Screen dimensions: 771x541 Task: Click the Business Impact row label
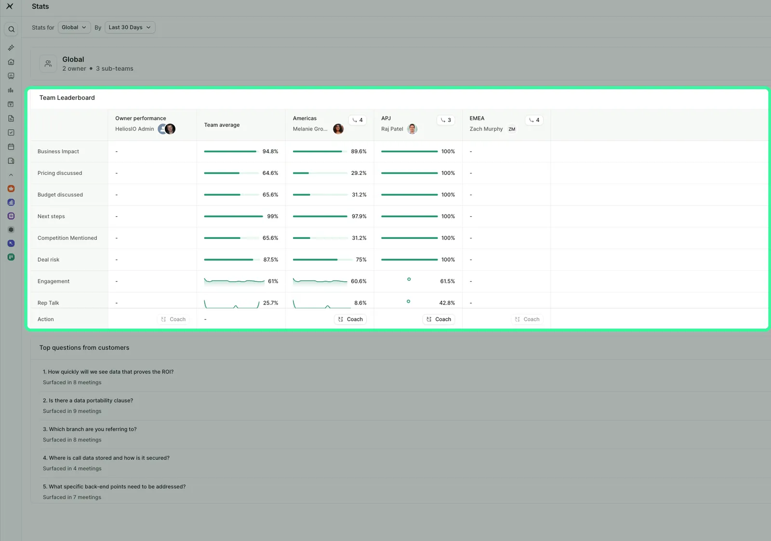pos(58,151)
